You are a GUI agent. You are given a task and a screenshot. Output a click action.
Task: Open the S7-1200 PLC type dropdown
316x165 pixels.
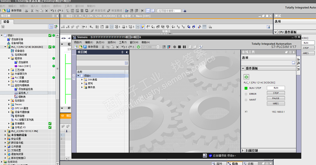[x=158, y=47]
